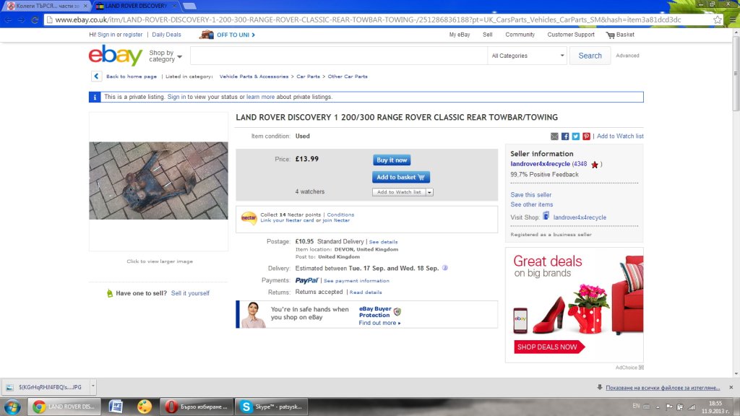This screenshot has width=740, height=416.
Task: Click Add to basket button
Action: pyautogui.click(x=400, y=177)
